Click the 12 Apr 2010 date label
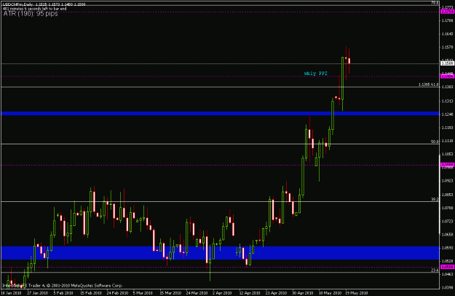The image size is (455, 296). click(x=250, y=293)
